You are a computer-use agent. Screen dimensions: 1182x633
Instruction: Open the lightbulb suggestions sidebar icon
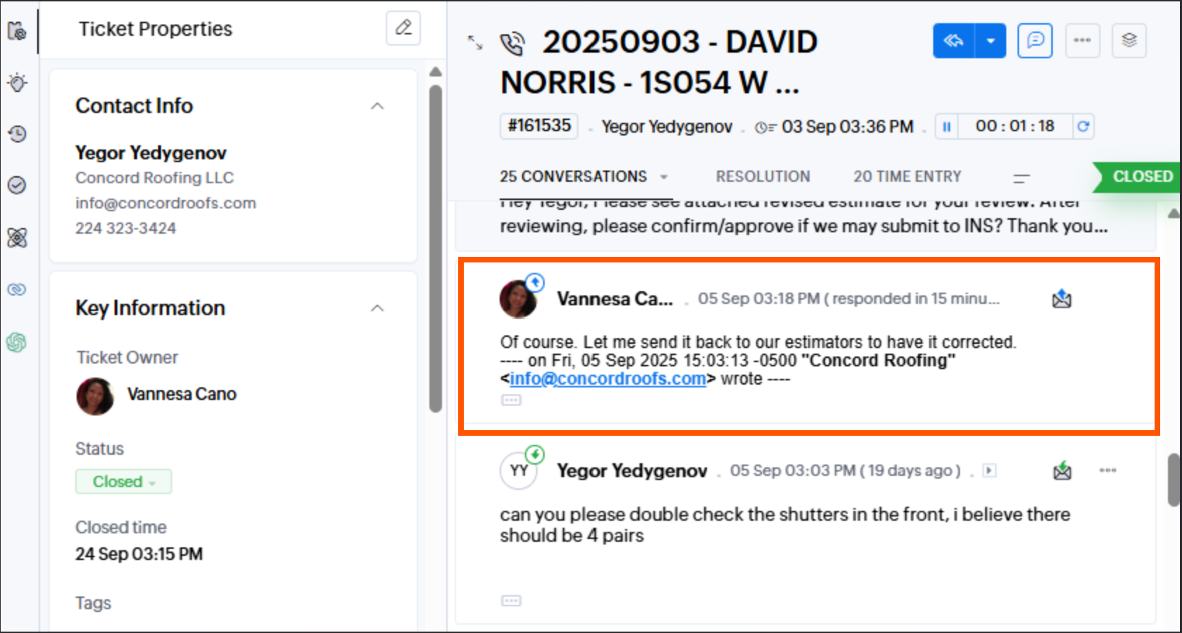click(x=17, y=82)
